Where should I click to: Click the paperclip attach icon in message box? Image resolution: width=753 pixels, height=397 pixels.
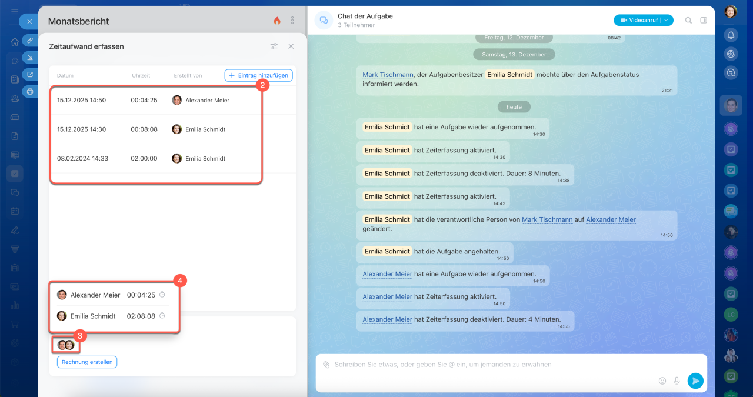tap(326, 365)
